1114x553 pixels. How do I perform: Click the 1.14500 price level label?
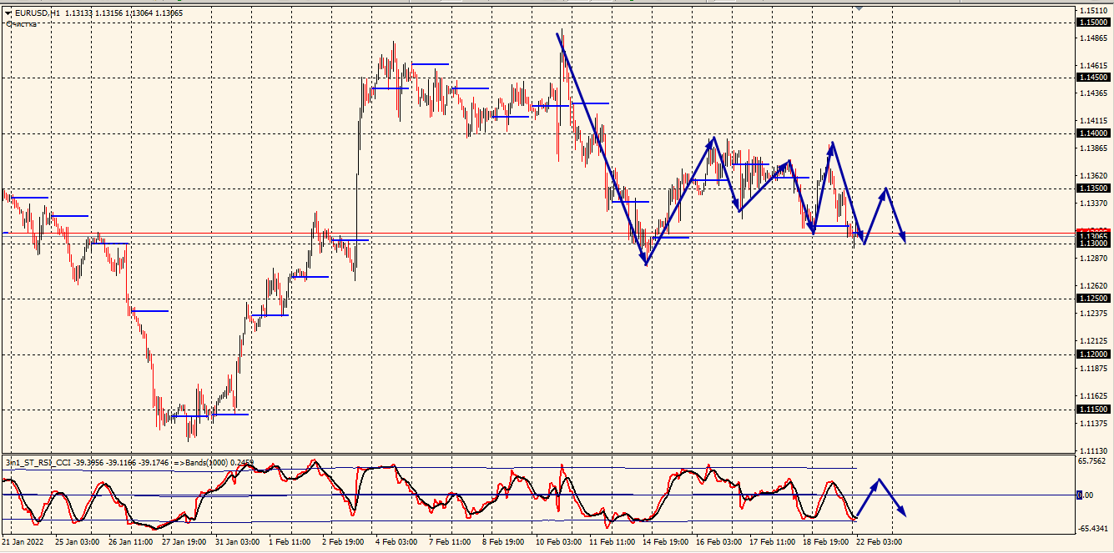[x=1094, y=78]
